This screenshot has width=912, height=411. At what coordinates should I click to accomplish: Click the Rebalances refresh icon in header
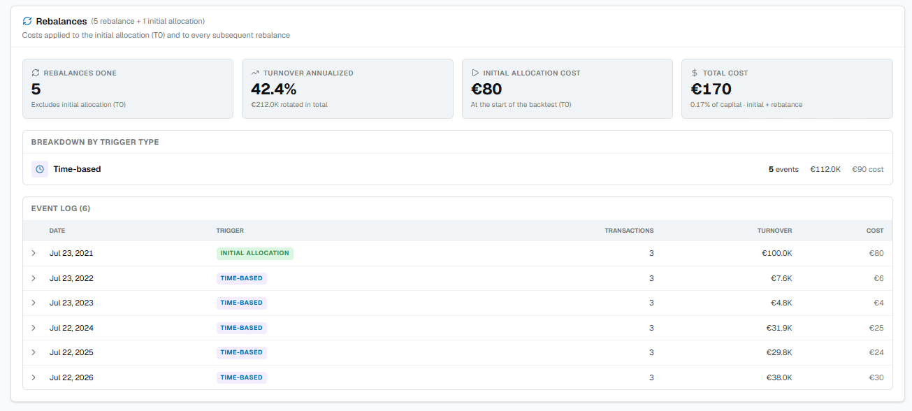[27, 21]
